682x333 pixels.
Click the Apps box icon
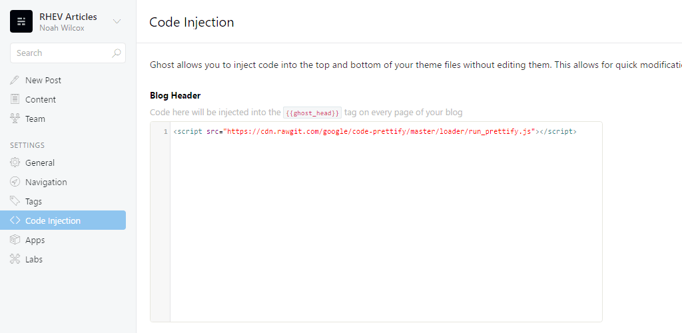[15, 240]
